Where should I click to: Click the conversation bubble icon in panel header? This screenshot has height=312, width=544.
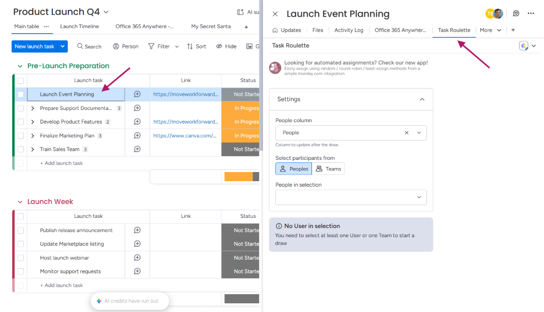516,14
